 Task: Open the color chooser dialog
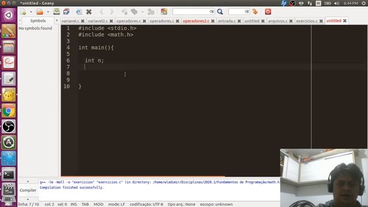[x=164, y=11]
